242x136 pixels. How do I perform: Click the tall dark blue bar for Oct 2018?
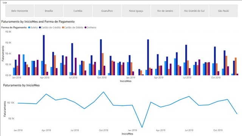click(x=101, y=57)
